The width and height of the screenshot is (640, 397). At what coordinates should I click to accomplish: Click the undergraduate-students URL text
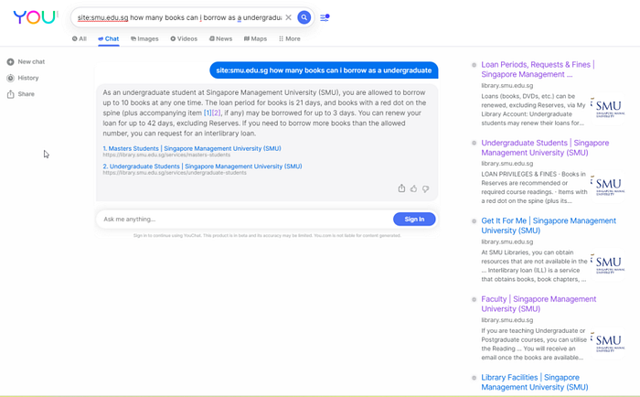pos(175,173)
